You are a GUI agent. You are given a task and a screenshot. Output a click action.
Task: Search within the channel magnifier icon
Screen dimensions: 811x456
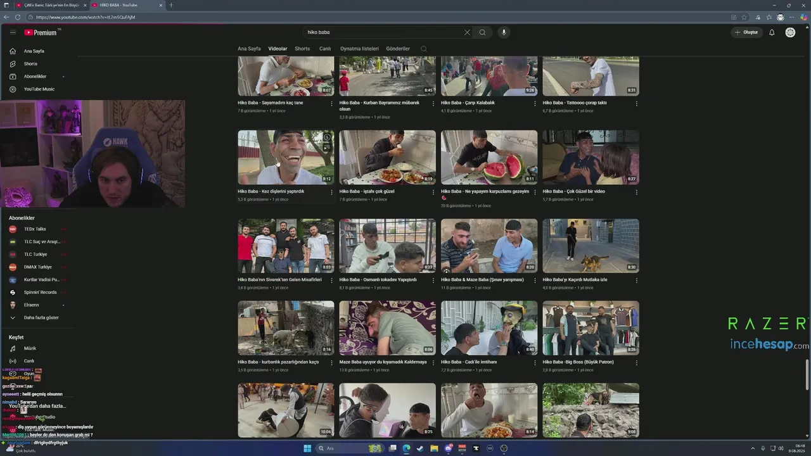click(424, 49)
